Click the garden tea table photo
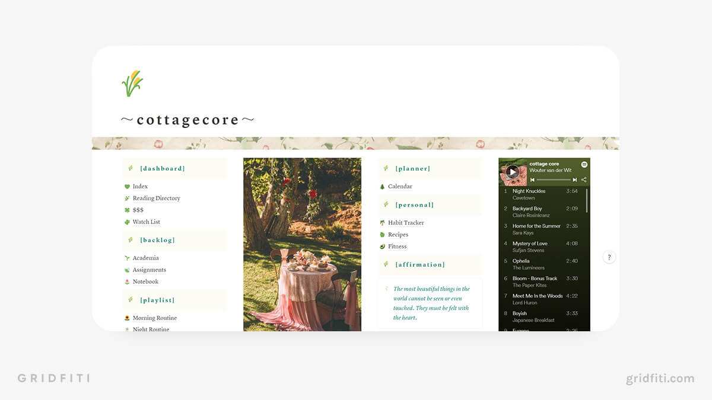The image size is (712, 400). pos(302,244)
